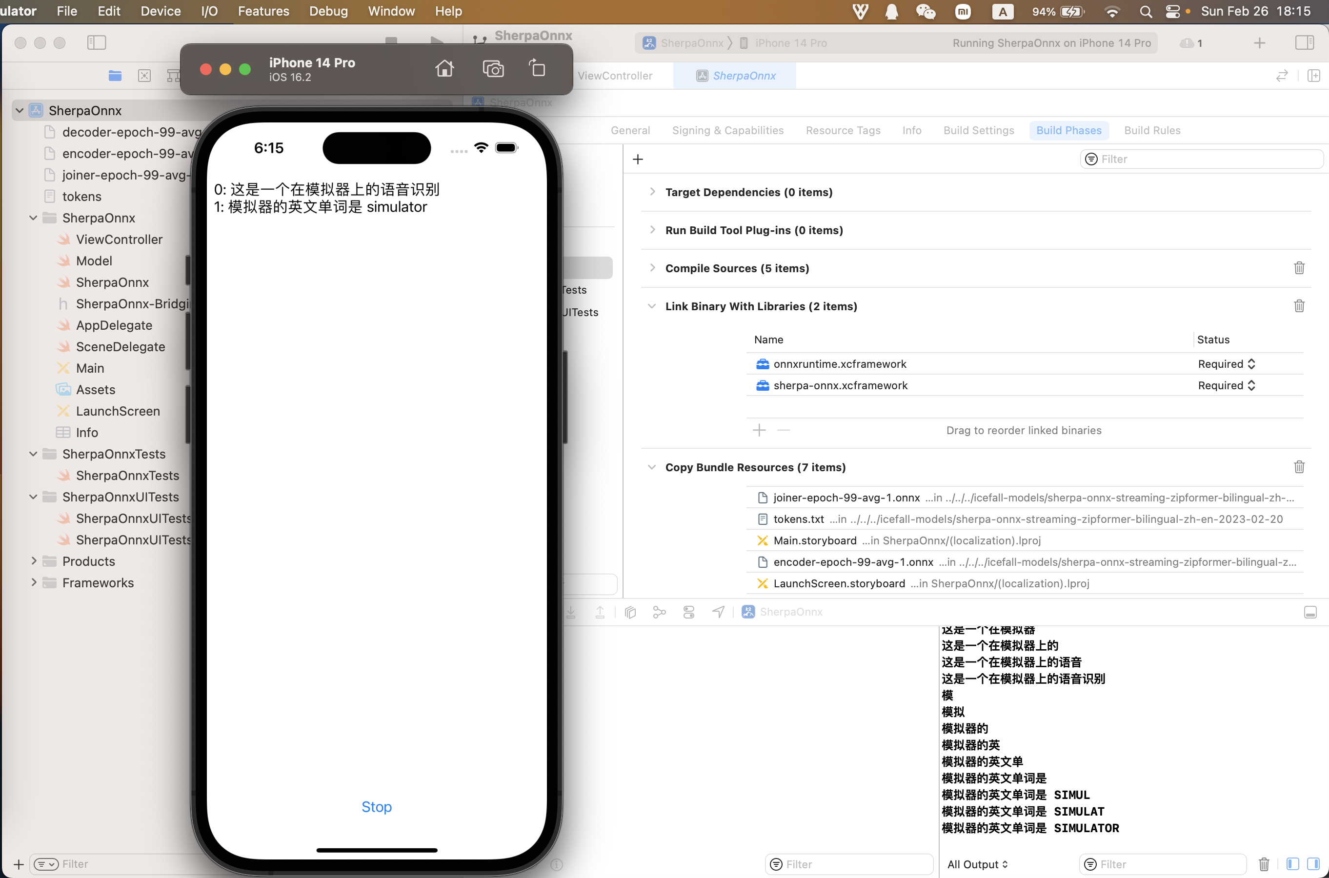Switch to the General tab
The height and width of the screenshot is (878, 1329).
(x=630, y=130)
